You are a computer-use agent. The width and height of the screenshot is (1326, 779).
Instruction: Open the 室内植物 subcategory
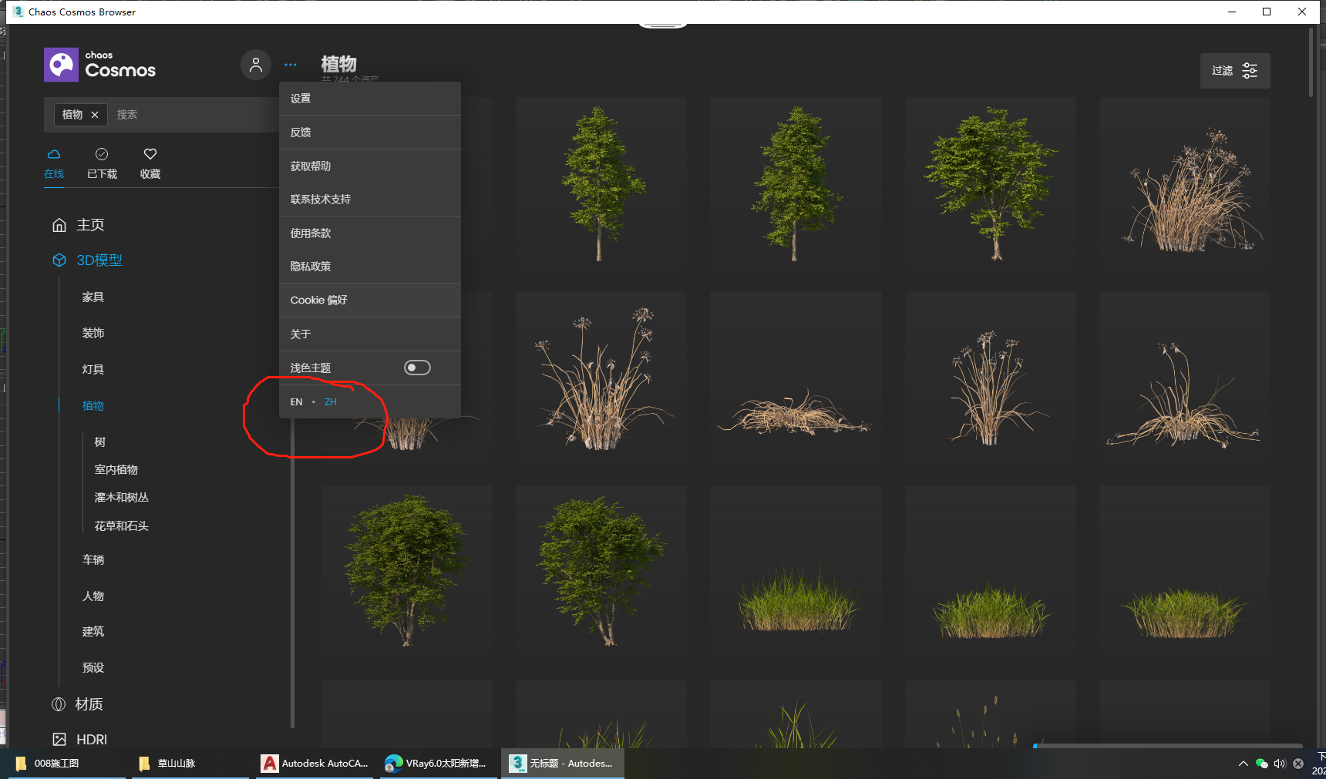pyautogui.click(x=116, y=470)
